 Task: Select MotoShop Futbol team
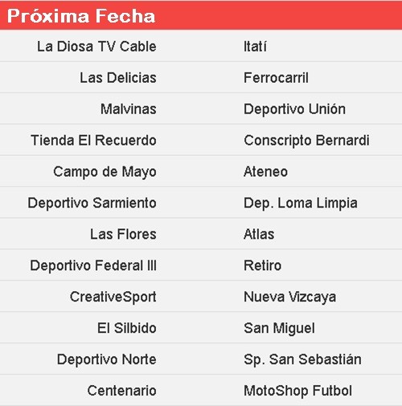[x=297, y=391]
